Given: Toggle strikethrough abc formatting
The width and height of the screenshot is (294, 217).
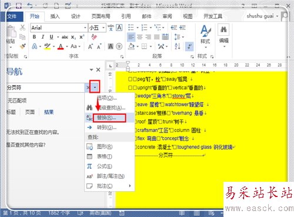Looking at the screenshot, I should [65, 37].
